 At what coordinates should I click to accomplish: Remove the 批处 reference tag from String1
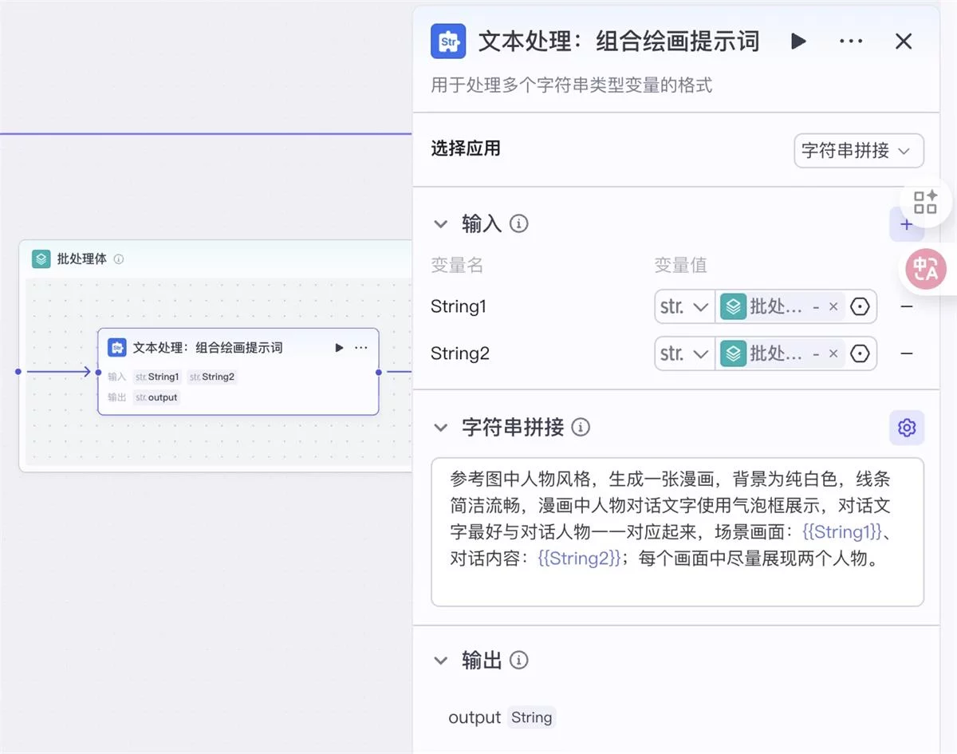[x=834, y=306]
